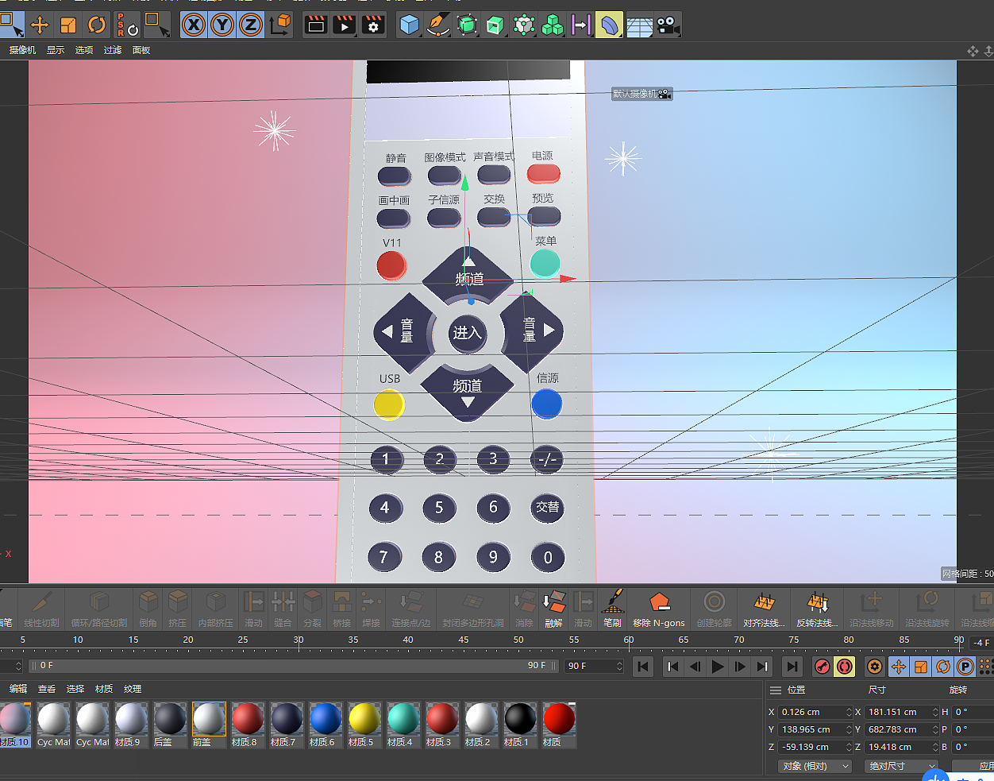The width and height of the screenshot is (994, 781).
Task: Toggle the Y axis lock
Action: tap(222, 25)
